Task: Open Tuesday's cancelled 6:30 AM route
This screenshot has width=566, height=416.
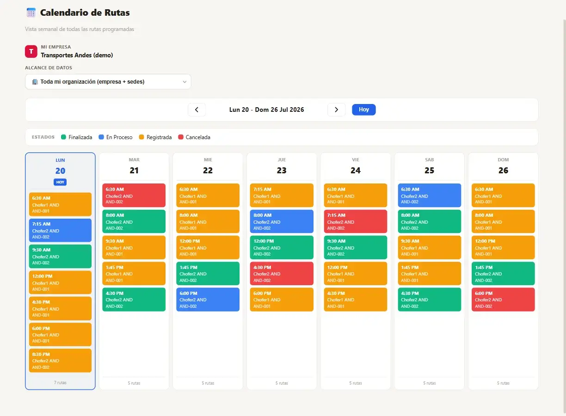Action: coord(134,196)
